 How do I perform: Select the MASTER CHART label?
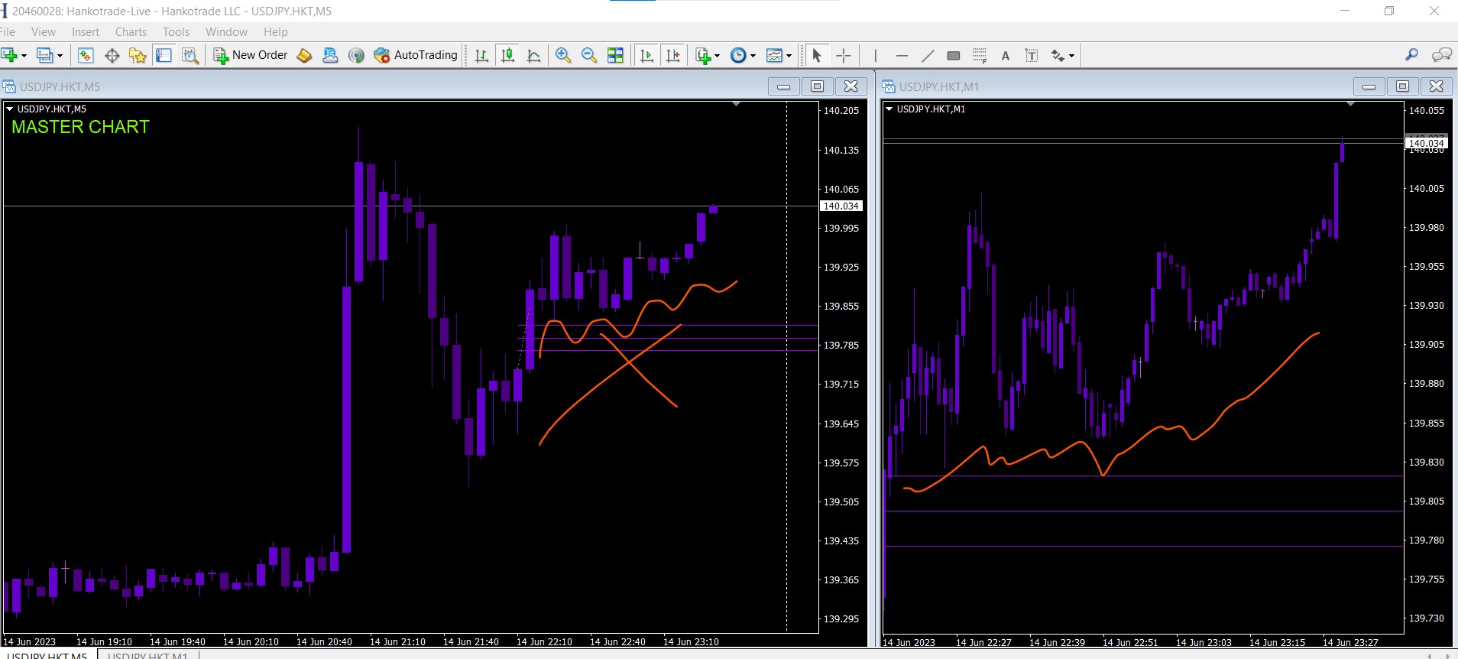pyautogui.click(x=80, y=127)
